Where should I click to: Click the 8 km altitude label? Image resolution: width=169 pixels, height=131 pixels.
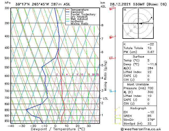click(102, 25)
